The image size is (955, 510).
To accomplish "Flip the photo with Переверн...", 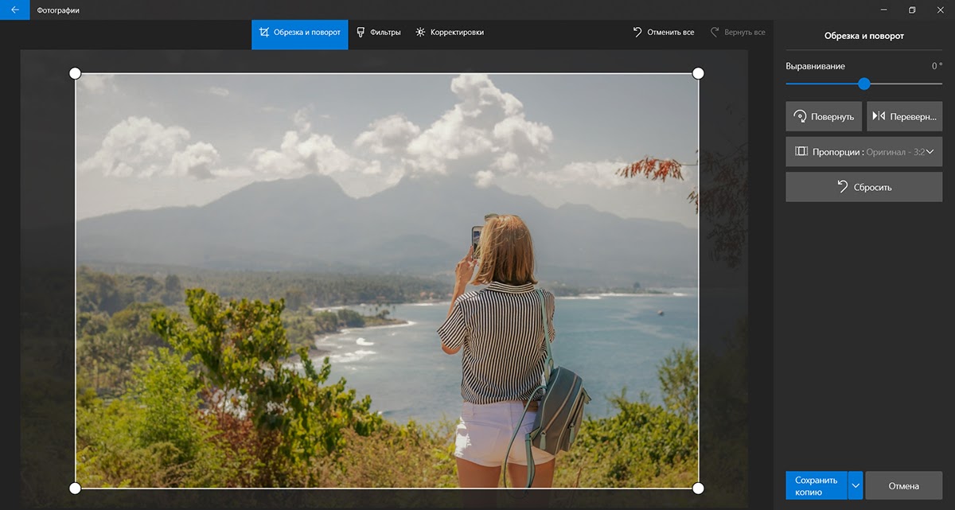I will pyautogui.click(x=904, y=116).
